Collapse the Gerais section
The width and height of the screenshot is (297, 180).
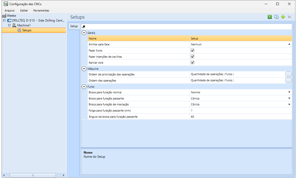tap(84, 33)
